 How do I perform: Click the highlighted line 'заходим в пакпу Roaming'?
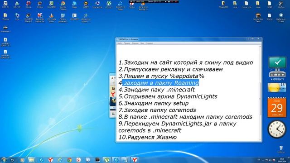coord(160,83)
